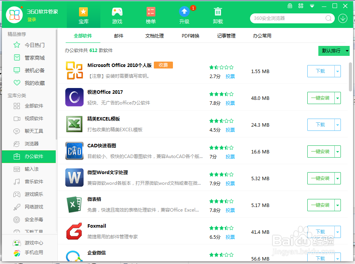Open the 默认排行 sorting dropdown
The width and height of the screenshot is (355, 264).
(334, 51)
